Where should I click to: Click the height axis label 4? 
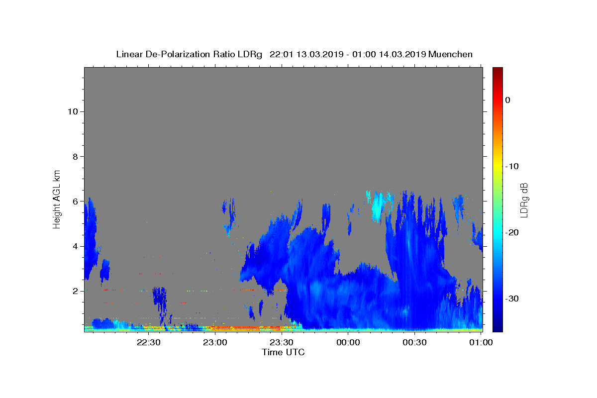(x=75, y=246)
